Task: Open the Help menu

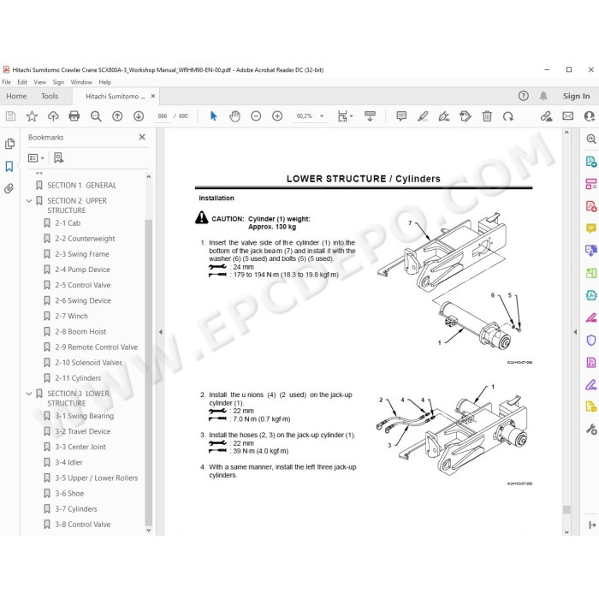Action: [x=104, y=82]
